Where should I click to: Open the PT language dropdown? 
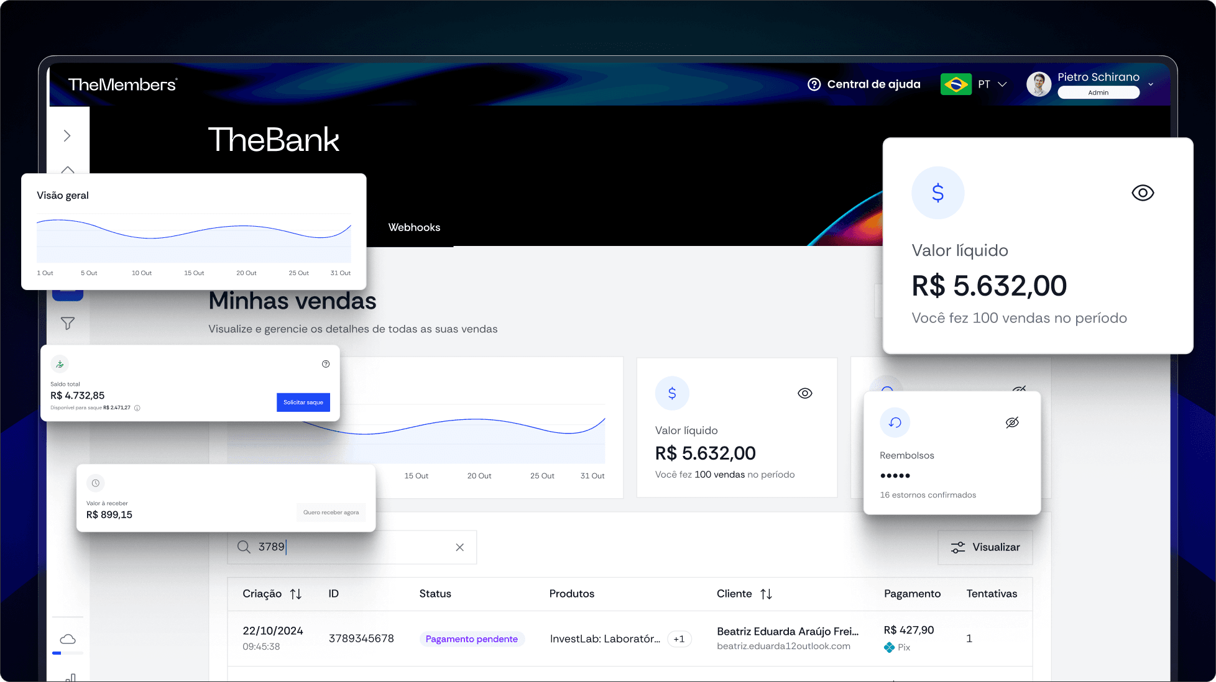click(x=992, y=84)
